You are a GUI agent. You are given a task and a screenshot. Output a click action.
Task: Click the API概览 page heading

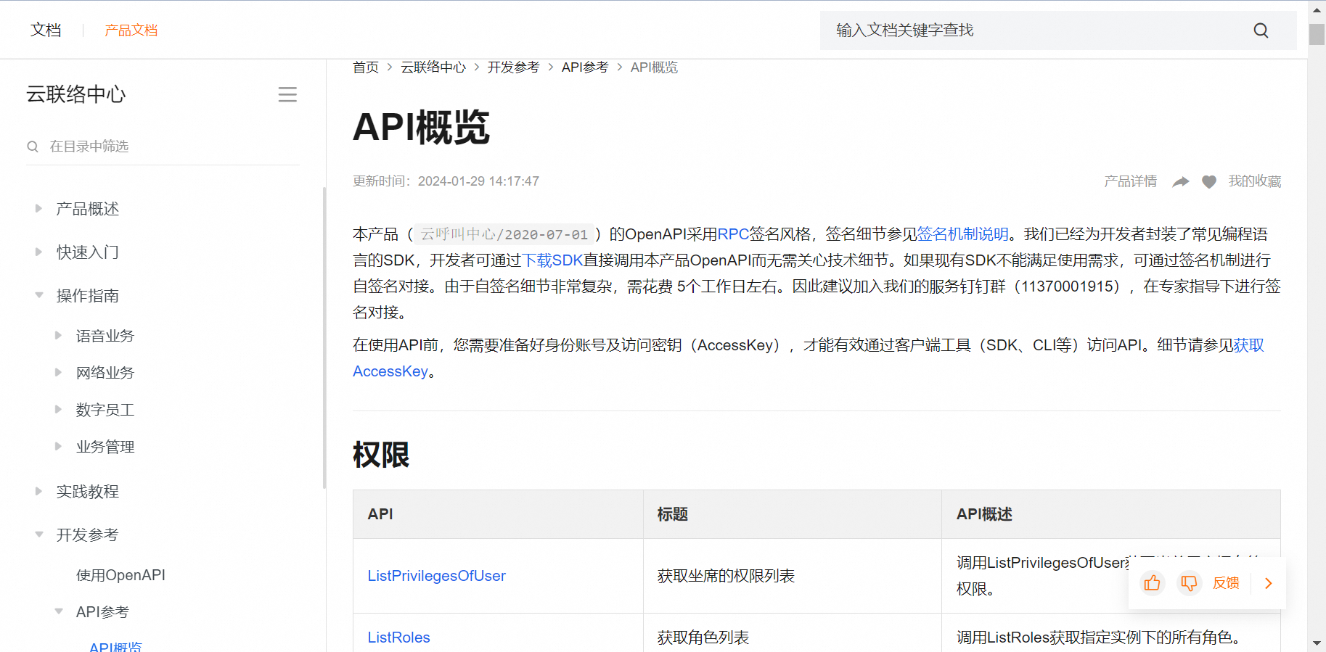pyautogui.click(x=421, y=128)
